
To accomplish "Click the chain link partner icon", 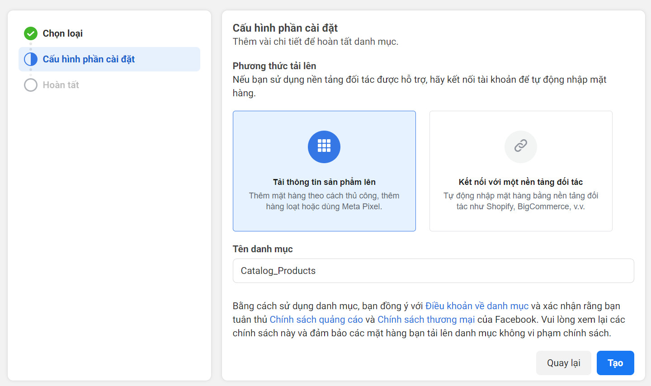I will [521, 147].
